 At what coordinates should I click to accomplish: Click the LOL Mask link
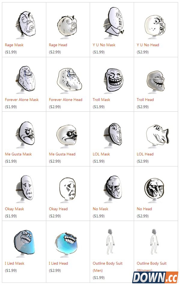pos(101,154)
